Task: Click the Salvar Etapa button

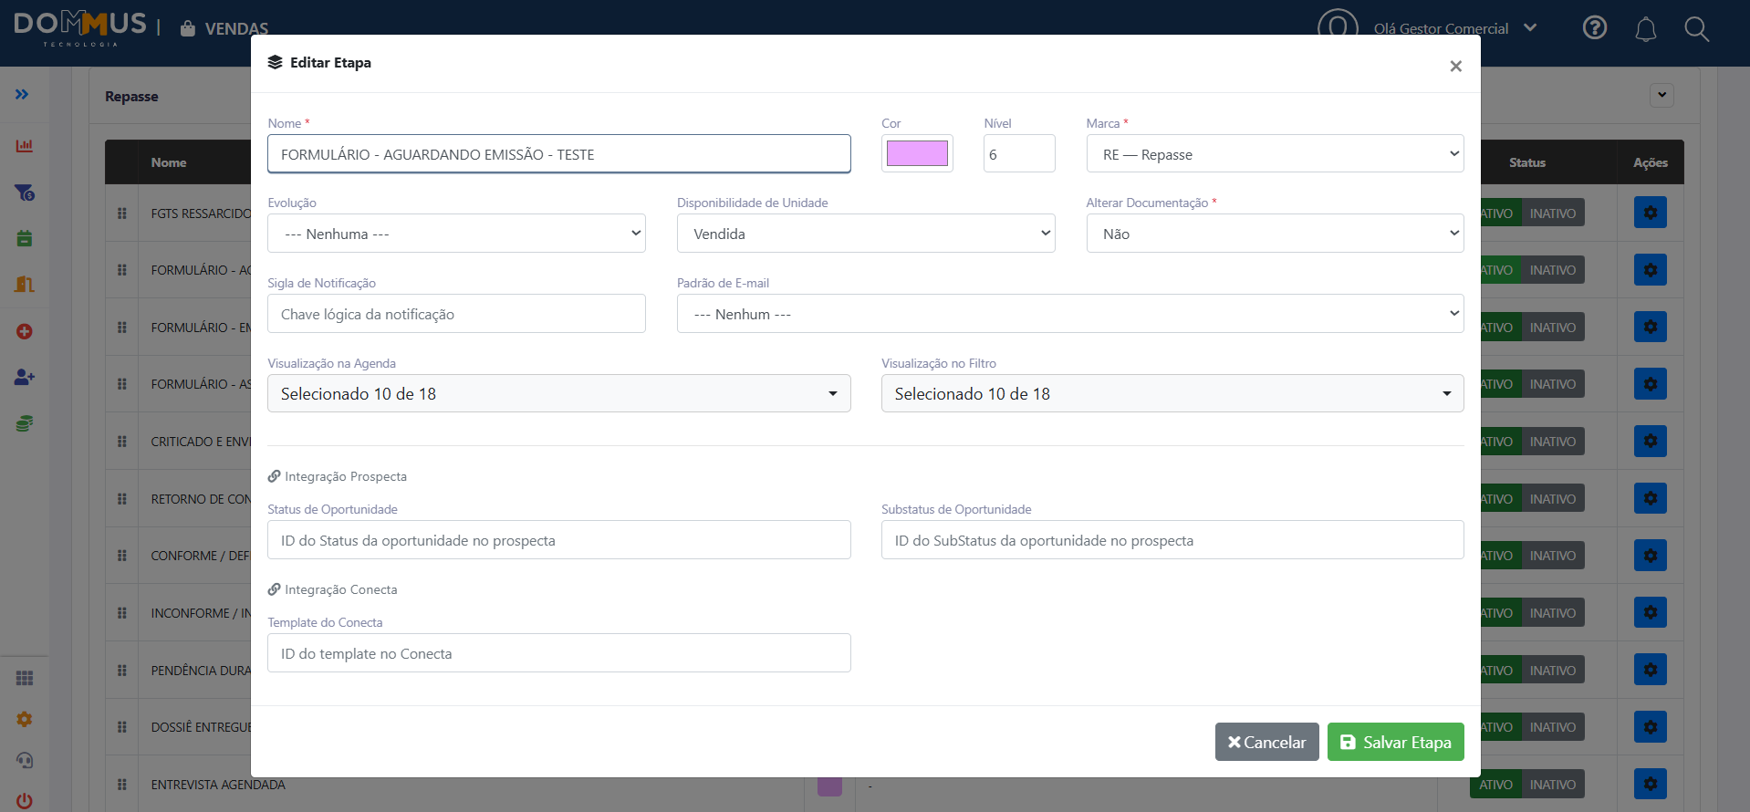Action: [1396, 742]
